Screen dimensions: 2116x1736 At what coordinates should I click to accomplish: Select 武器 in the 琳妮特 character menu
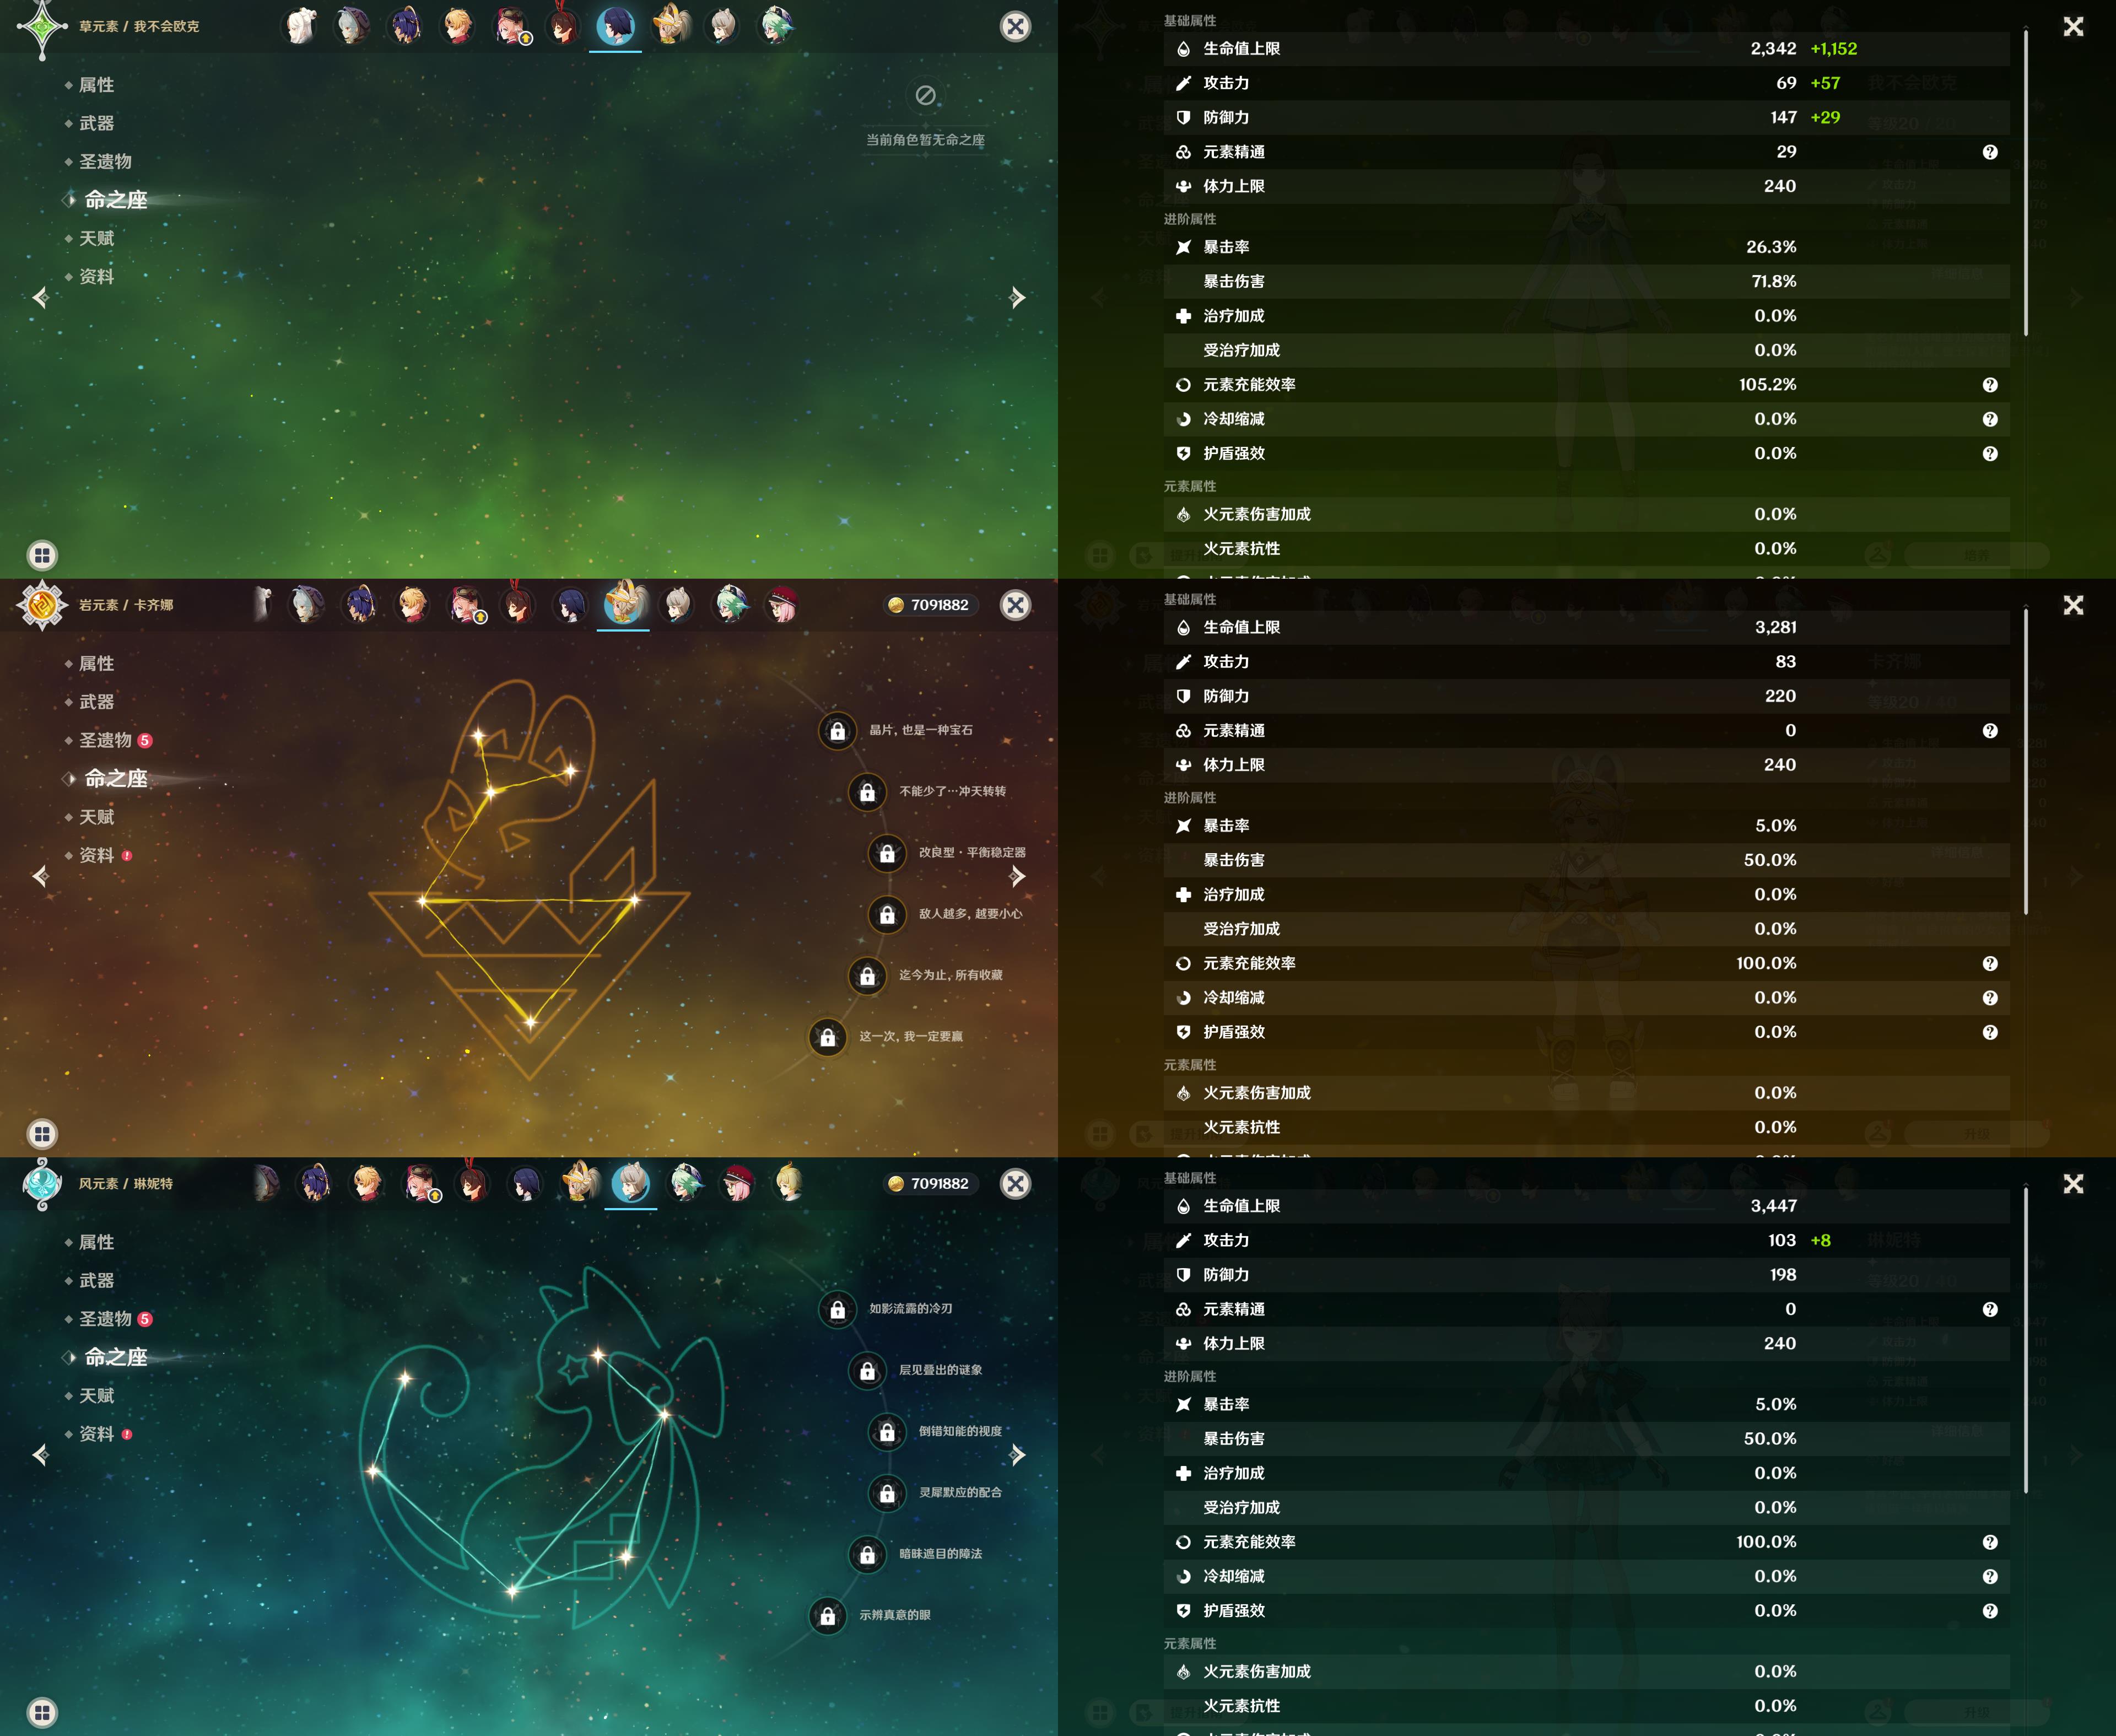pos(96,1280)
